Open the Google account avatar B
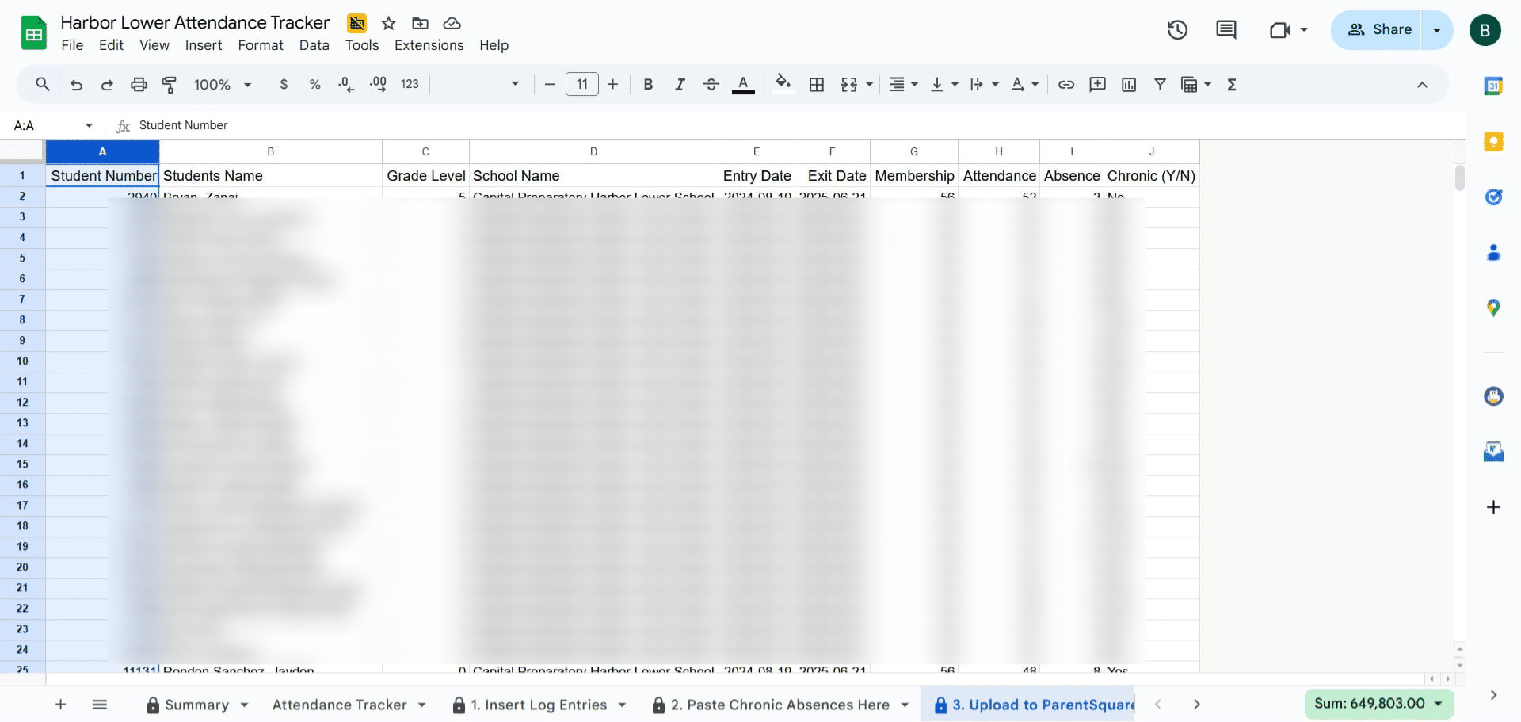 tap(1485, 30)
